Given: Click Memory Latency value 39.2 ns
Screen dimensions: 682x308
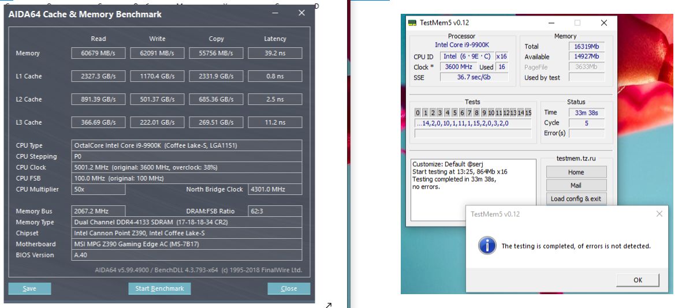Looking at the screenshot, I should point(275,53).
